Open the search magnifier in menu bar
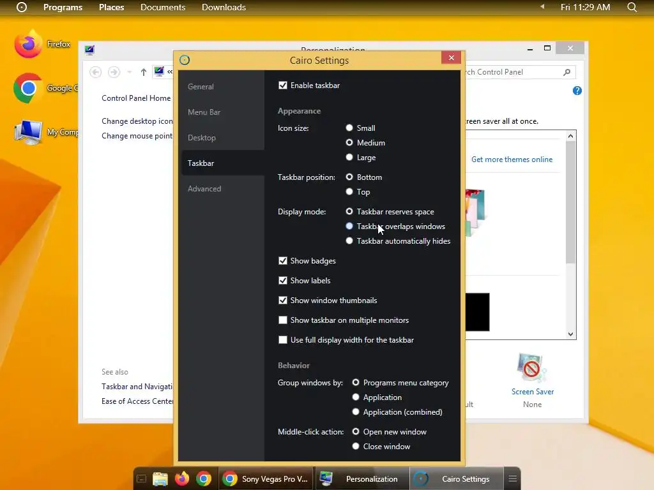Screen dimensions: 654x490 pyautogui.click(x=632, y=7)
